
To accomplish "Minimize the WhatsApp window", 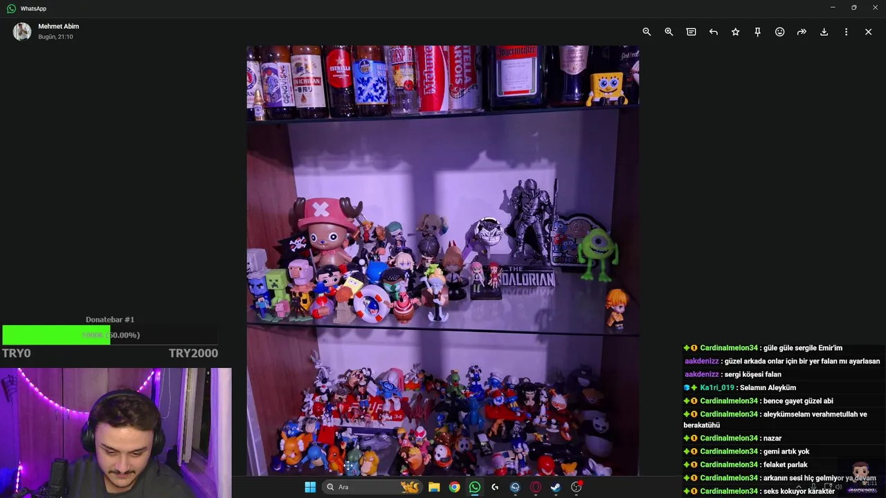I will [x=833, y=8].
